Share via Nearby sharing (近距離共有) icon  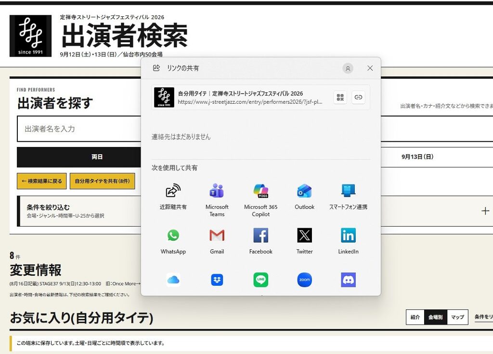coord(173,191)
